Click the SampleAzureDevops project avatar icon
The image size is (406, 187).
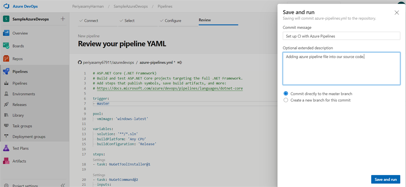pyautogui.click(x=6, y=19)
